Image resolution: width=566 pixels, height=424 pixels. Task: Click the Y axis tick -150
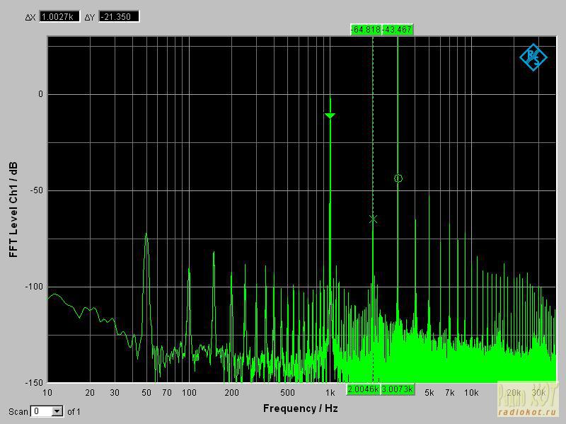coord(34,382)
